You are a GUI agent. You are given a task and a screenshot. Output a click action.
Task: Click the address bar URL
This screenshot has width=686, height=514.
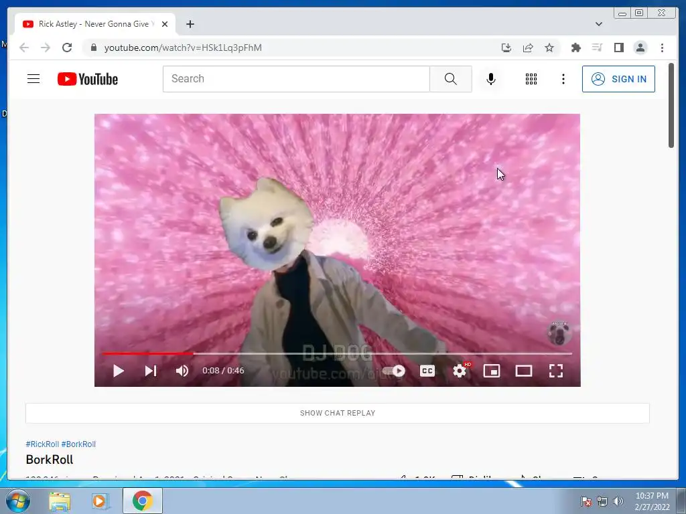point(183,48)
